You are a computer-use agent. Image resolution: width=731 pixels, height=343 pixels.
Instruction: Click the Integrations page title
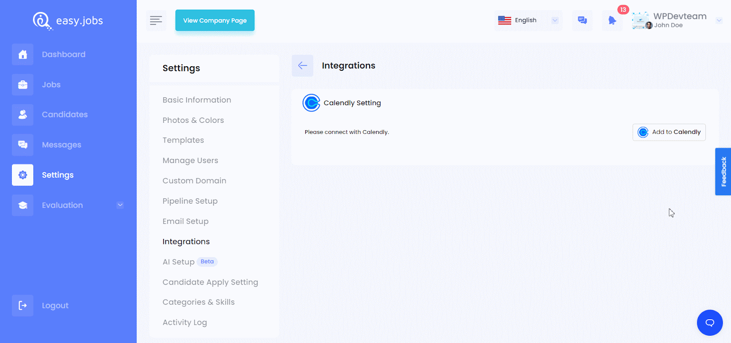349,66
